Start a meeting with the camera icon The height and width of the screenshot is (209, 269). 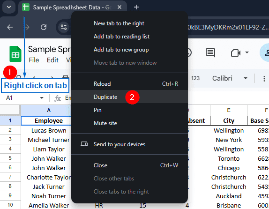click(236, 53)
